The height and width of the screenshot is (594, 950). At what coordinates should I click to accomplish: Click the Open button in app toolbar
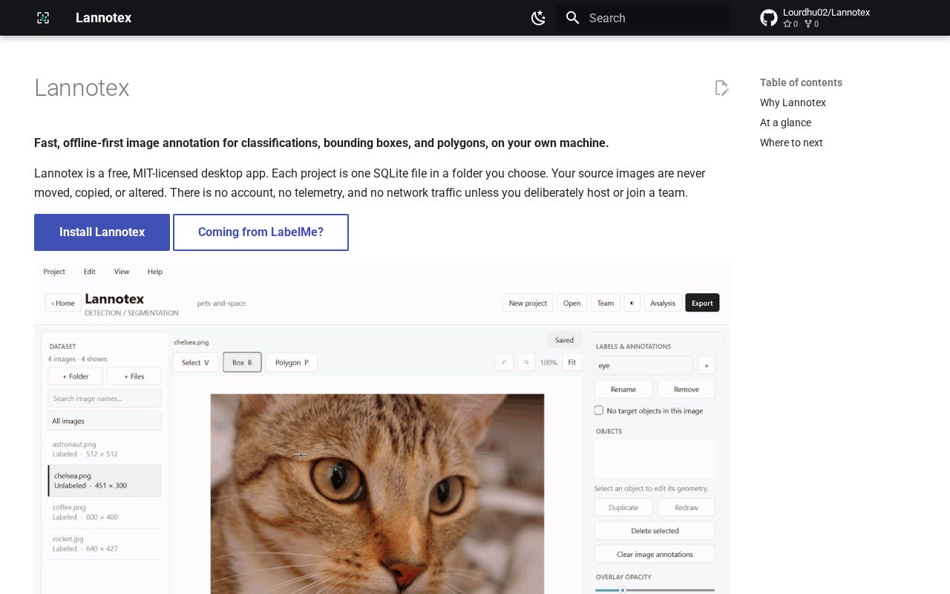[571, 303]
